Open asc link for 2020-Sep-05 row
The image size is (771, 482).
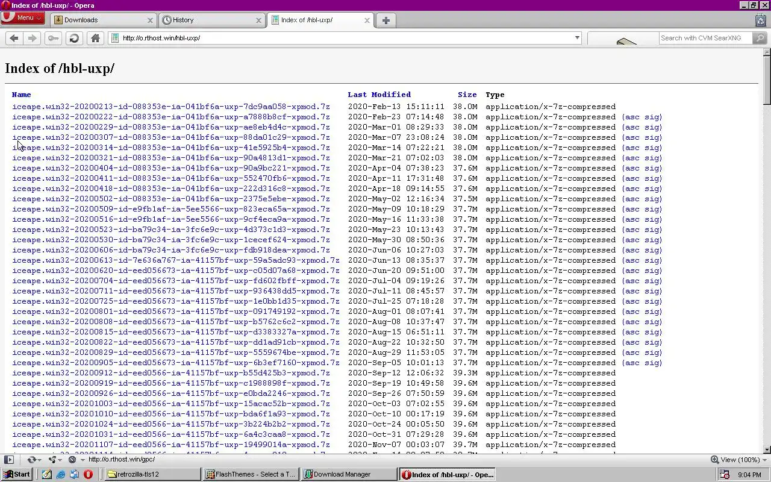point(632,363)
